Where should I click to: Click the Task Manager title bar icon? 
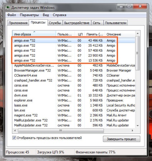pos(8,7)
